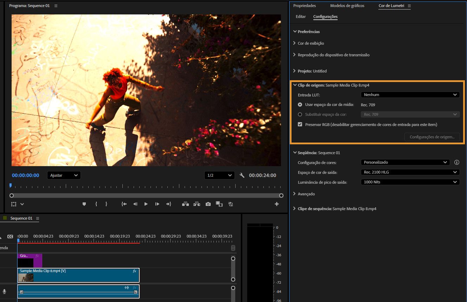Click the Captions CC icon in the timeline
Screen dimensions: 467x302
(10, 236)
